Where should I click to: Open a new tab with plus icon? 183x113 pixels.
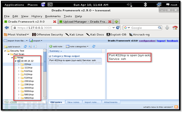coord(116,22)
